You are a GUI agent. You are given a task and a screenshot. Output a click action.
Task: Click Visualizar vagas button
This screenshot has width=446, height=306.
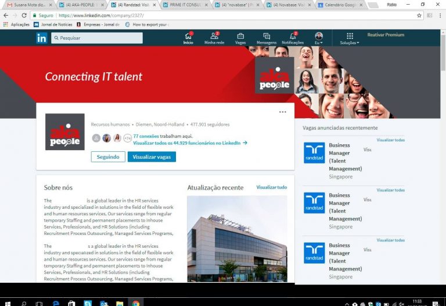click(152, 156)
